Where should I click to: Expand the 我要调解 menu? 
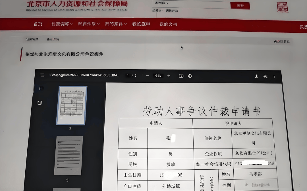pos(62,24)
